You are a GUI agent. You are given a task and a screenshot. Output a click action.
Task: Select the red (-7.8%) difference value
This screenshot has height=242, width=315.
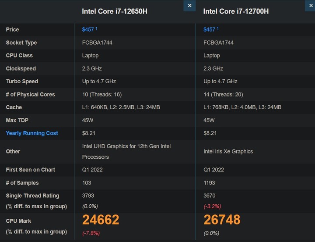click(91, 233)
